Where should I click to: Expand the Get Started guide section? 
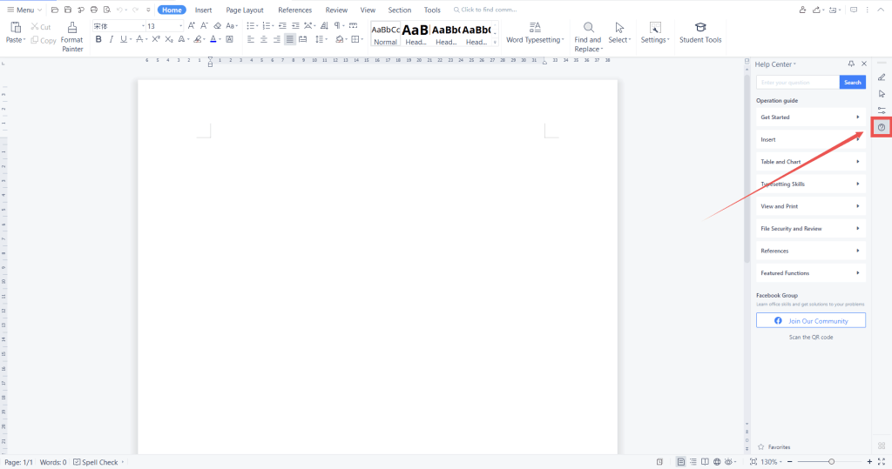coord(810,117)
